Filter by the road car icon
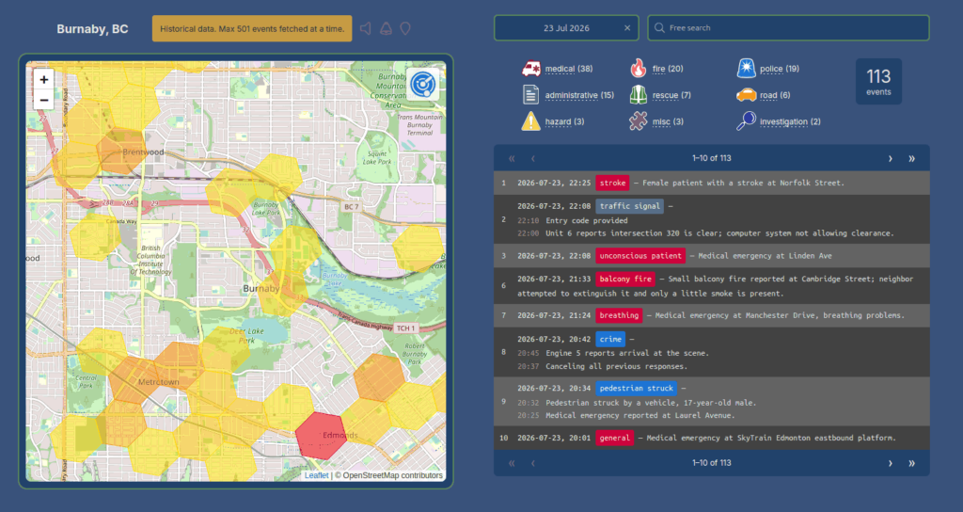The image size is (963, 512). (x=746, y=95)
